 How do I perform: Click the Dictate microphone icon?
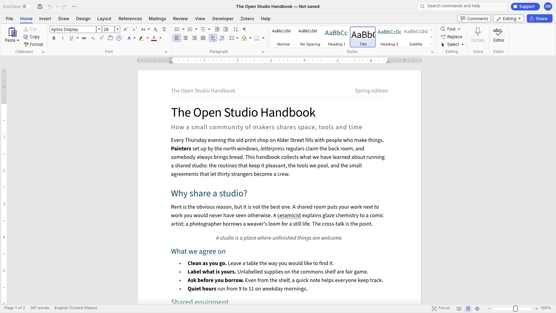point(478,32)
